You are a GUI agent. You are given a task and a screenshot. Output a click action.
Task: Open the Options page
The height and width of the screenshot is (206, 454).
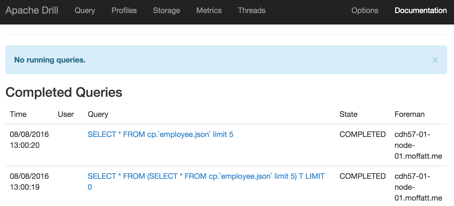coord(365,10)
